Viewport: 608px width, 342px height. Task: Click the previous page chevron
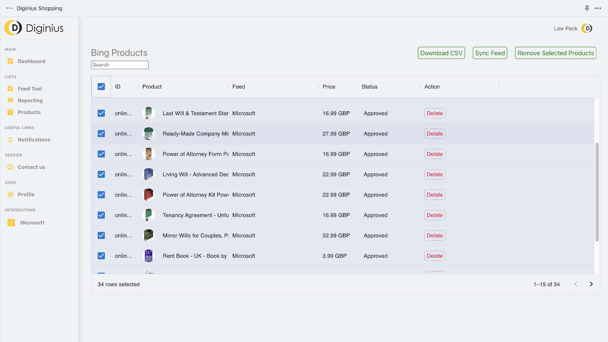click(576, 284)
